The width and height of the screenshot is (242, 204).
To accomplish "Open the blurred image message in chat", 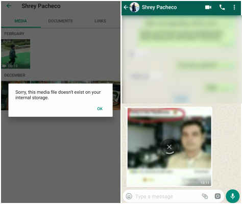I will tap(169, 147).
